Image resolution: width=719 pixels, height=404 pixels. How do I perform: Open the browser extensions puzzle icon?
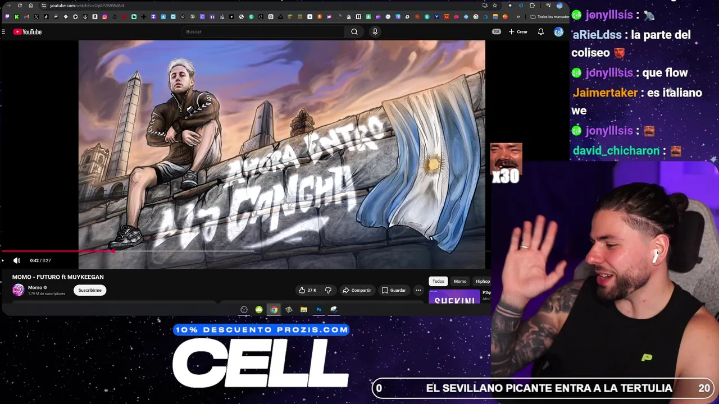[532, 6]
